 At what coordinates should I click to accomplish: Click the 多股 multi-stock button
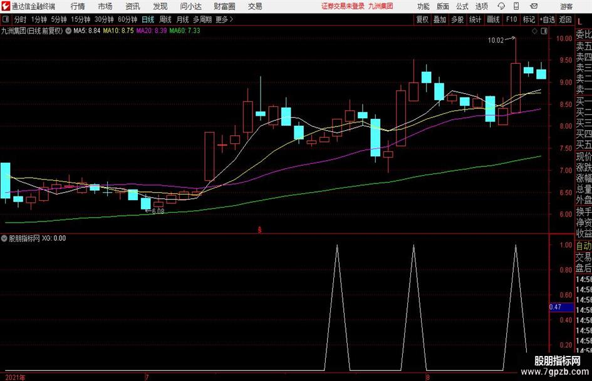click(457, 19)
